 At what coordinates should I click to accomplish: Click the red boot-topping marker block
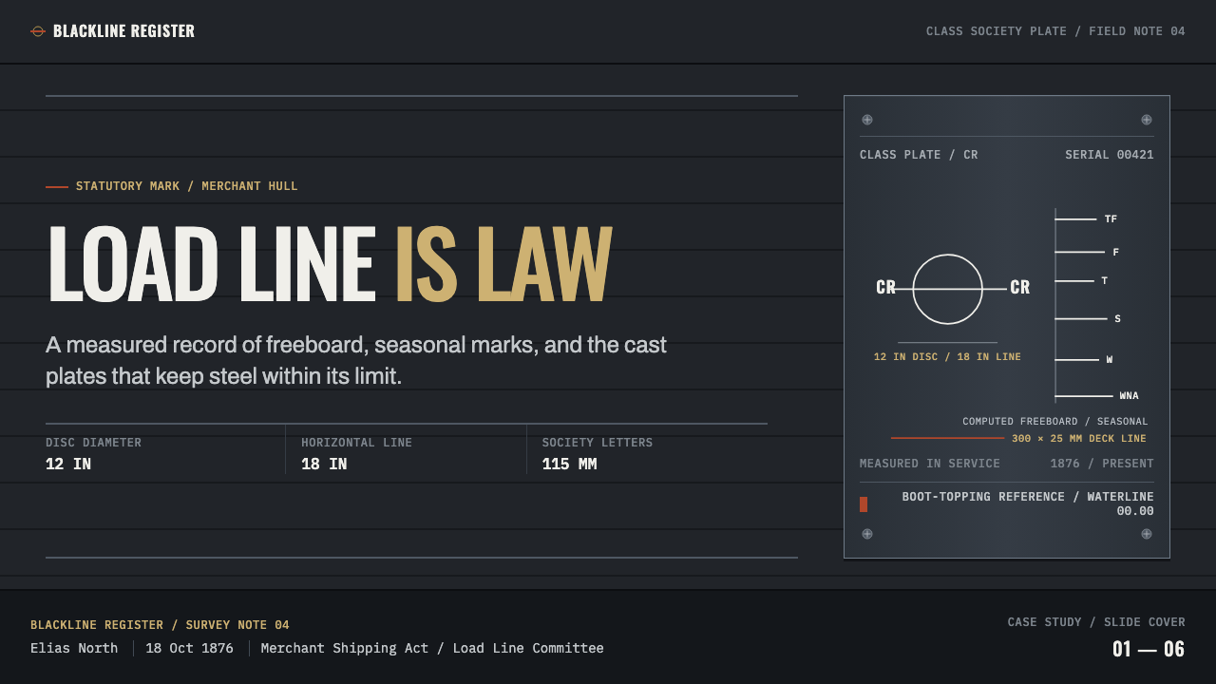[x=864, y=504]
